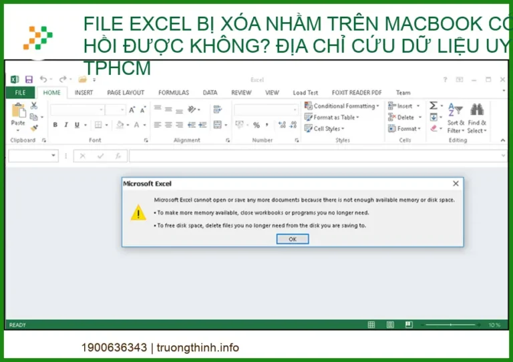Click the Percent Style icon
The width and height of the screenshot is (513, 362).
coord(256,125)
